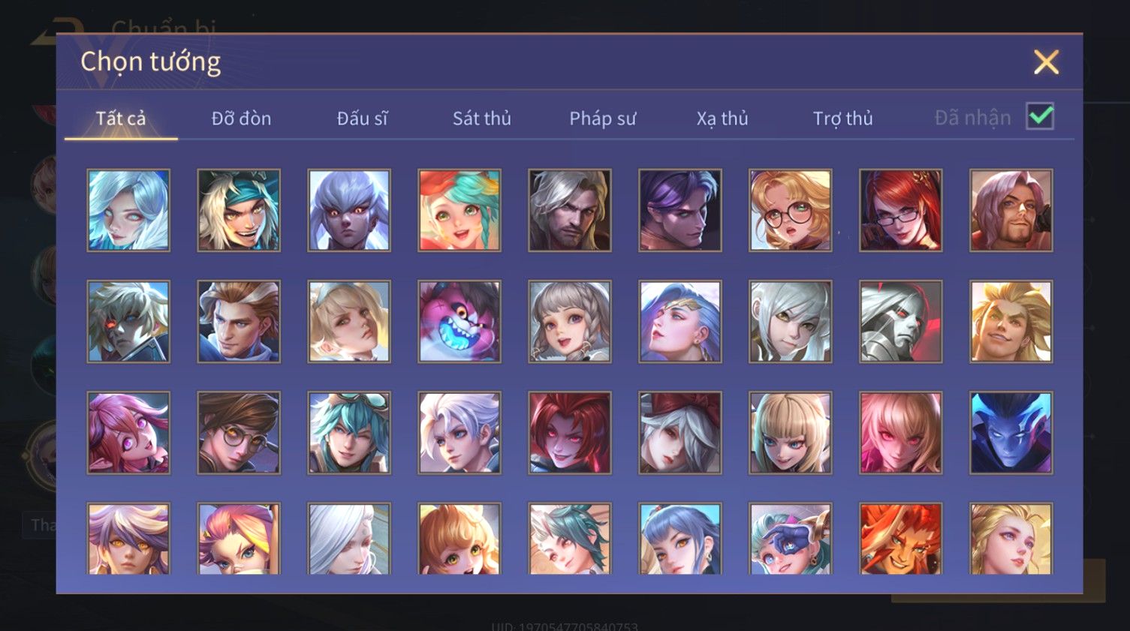Pick the dark blue-skinned hero portrait

pyautogui.click(x=1011, y=433)
